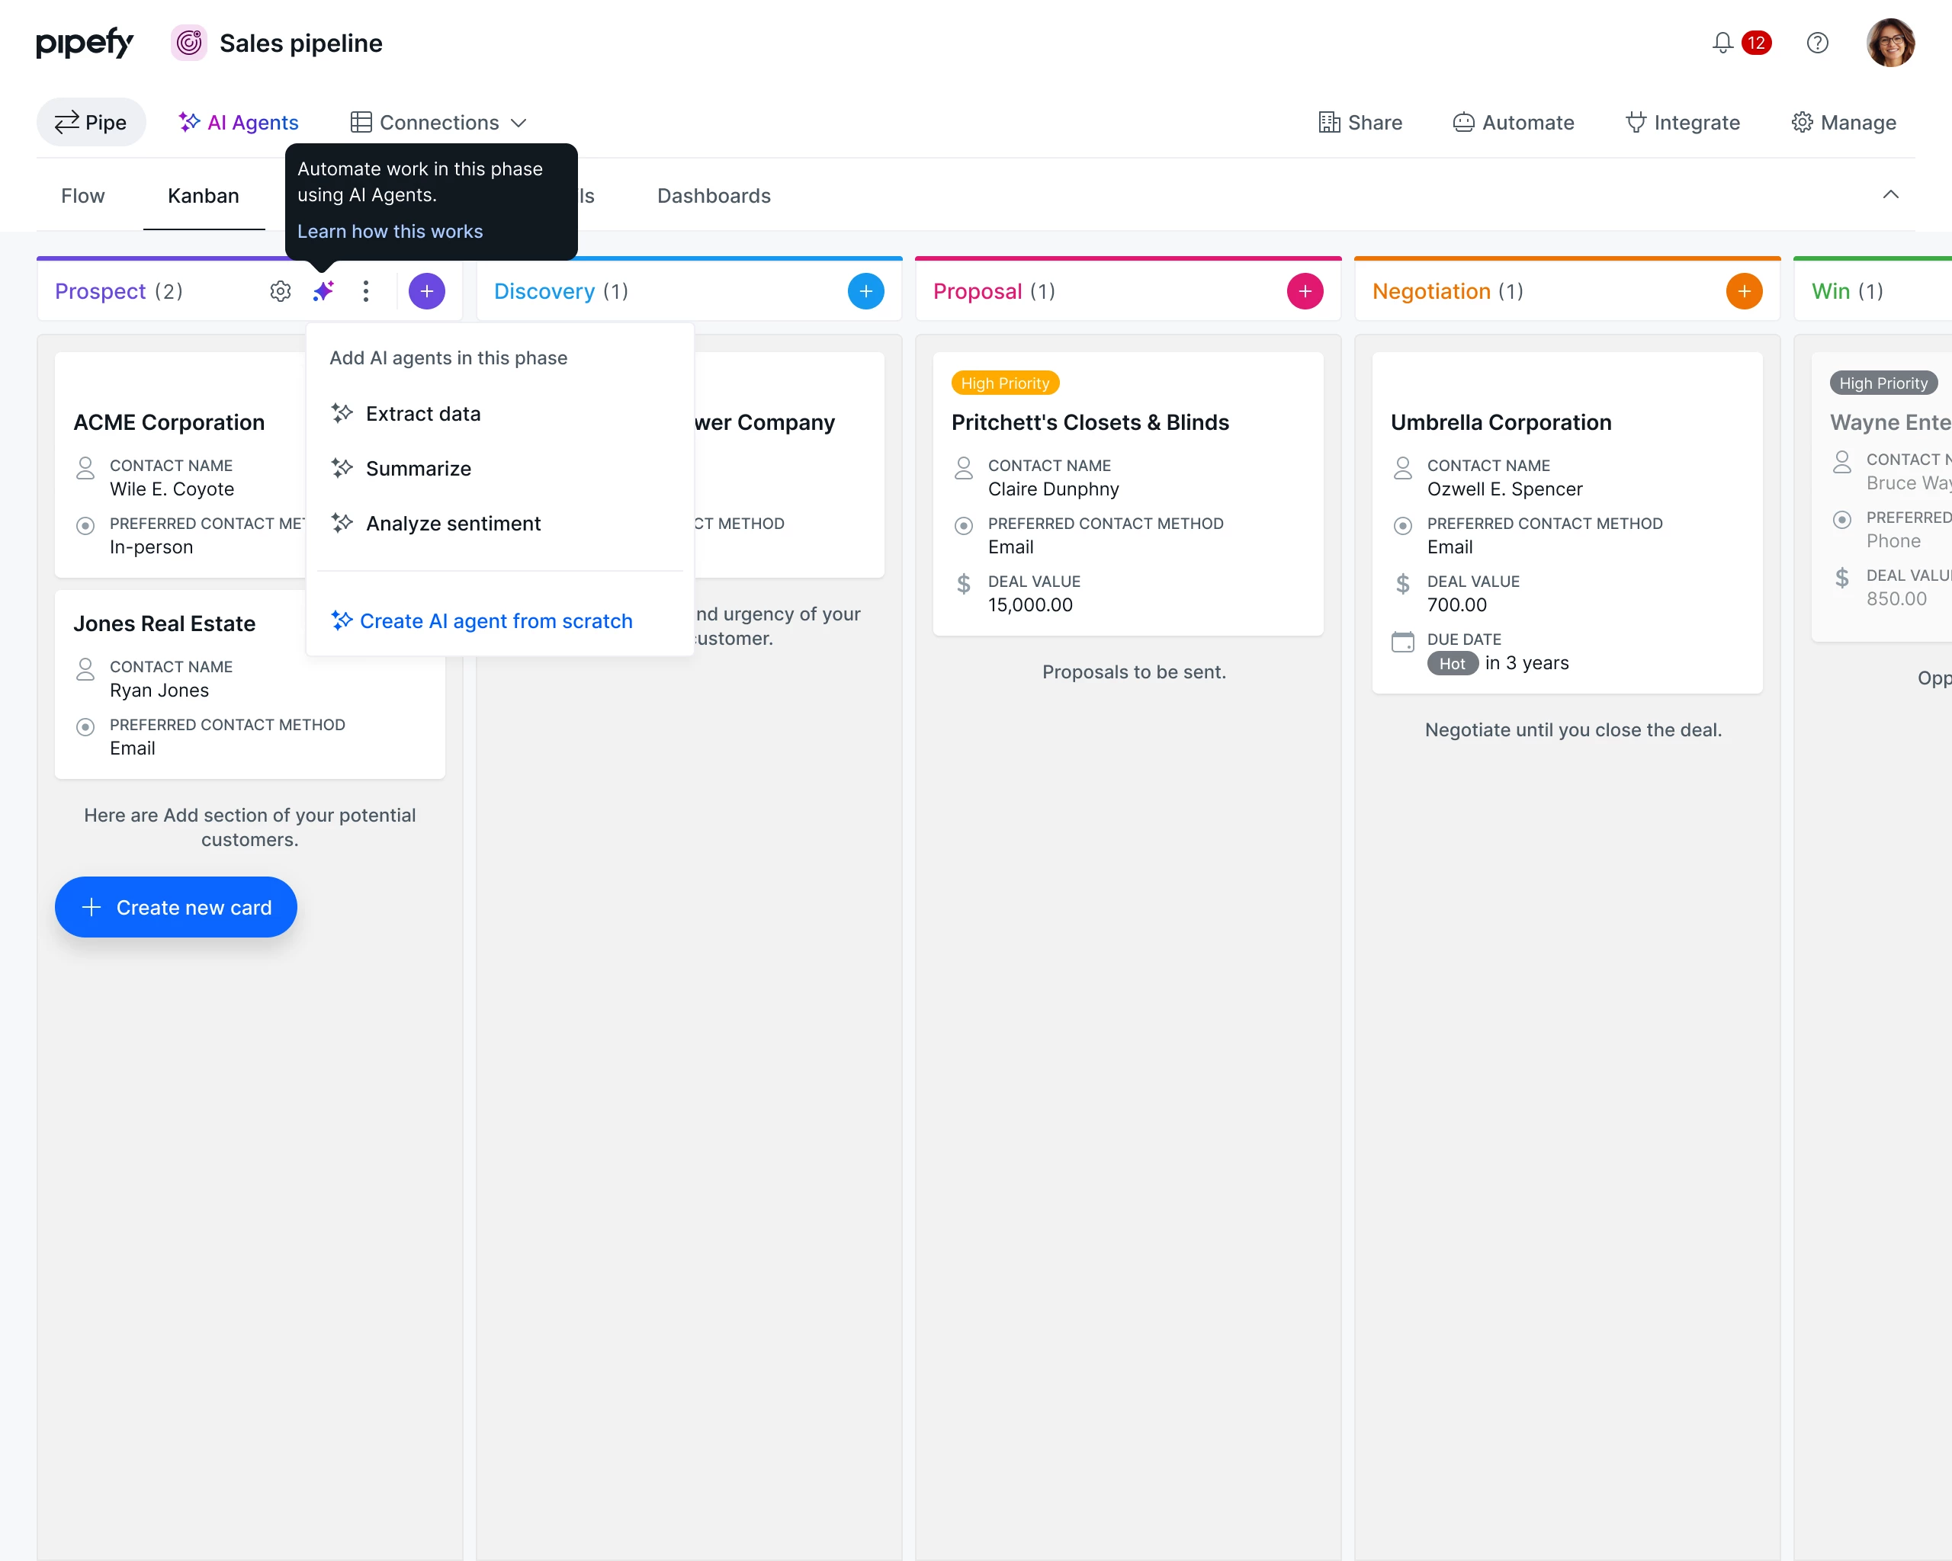Switch to the Flow tab
Screen dimensions: 1952x1561
tap(82, 195)
